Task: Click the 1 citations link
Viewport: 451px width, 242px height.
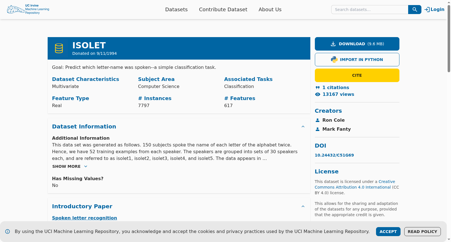Action: 336,88
